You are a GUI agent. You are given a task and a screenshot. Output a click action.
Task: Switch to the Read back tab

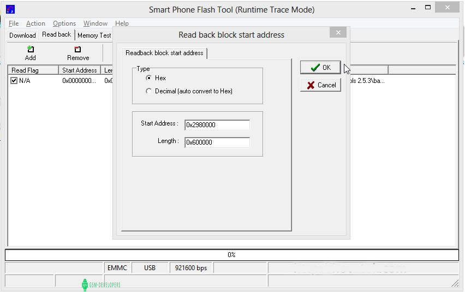point(56,34)
